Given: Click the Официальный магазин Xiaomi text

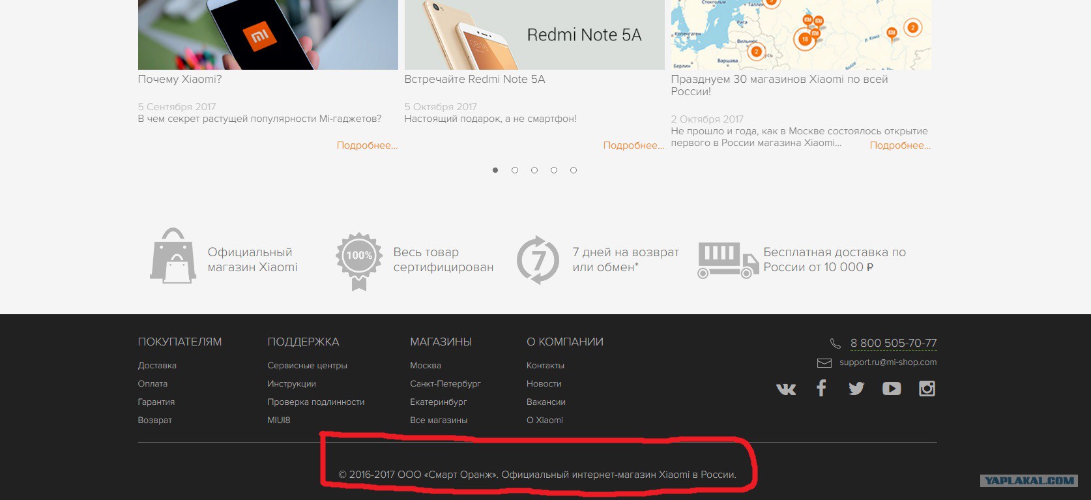Looking at the screenshot, I should point(252,259).
